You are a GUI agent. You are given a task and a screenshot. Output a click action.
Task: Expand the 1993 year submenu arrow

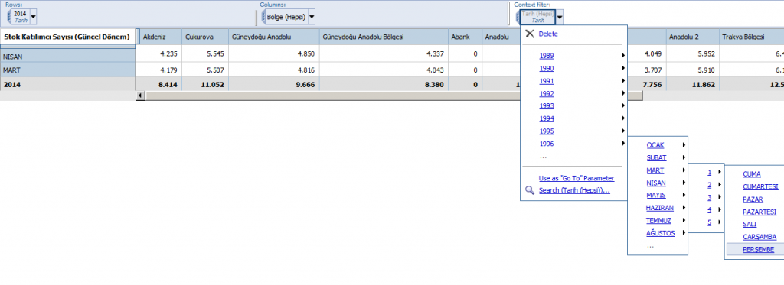click(x=623, y=105)
